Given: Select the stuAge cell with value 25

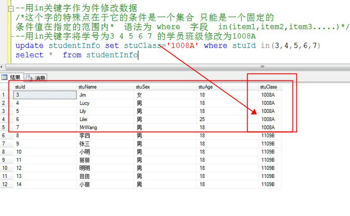Looking at the screenshot, I should click(x=227, y=119).
